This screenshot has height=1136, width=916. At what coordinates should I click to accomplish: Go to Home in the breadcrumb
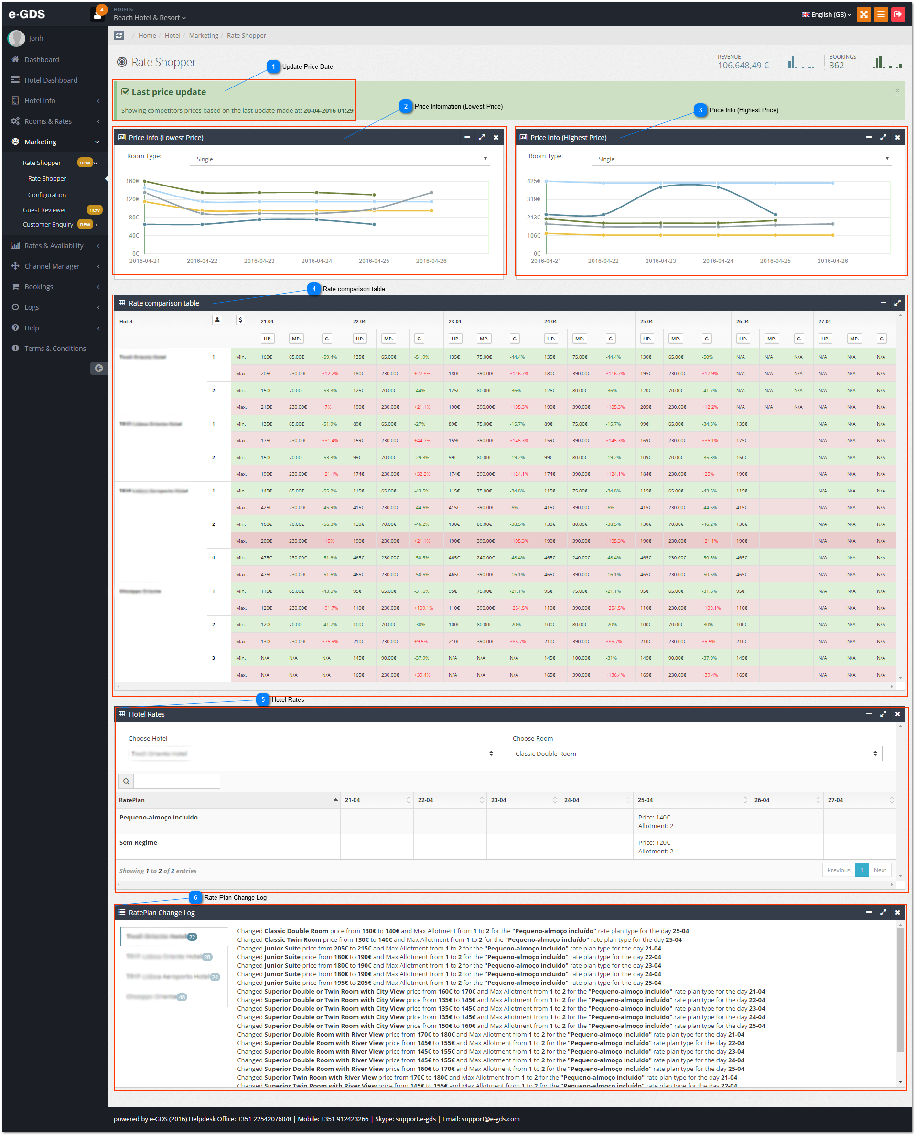click(147, 35)
